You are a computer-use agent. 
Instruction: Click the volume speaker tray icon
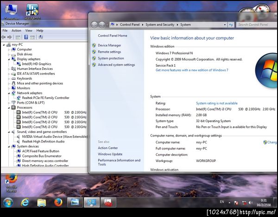250,203
